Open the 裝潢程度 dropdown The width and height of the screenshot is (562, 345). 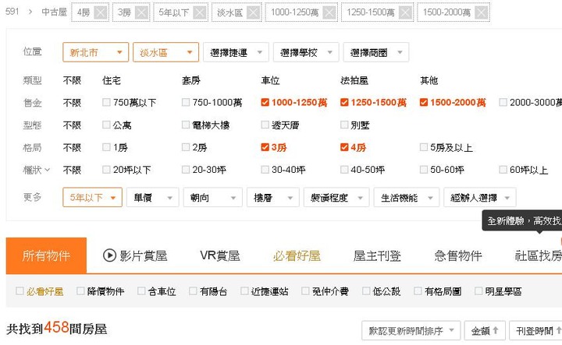(x=336, y=197)
